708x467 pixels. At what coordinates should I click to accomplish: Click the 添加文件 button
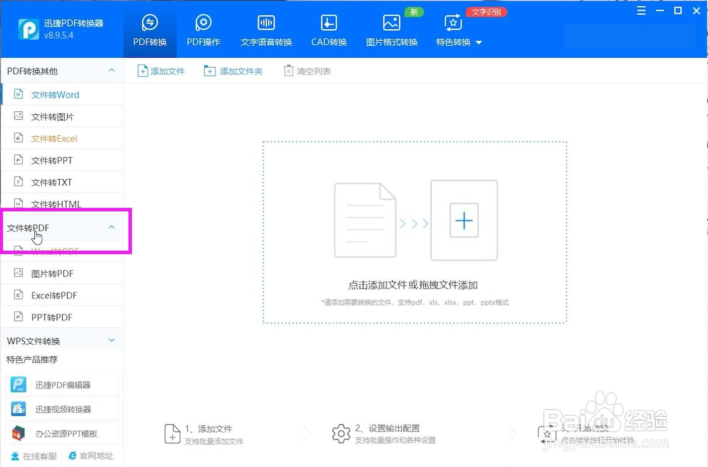tap(161, 71)
